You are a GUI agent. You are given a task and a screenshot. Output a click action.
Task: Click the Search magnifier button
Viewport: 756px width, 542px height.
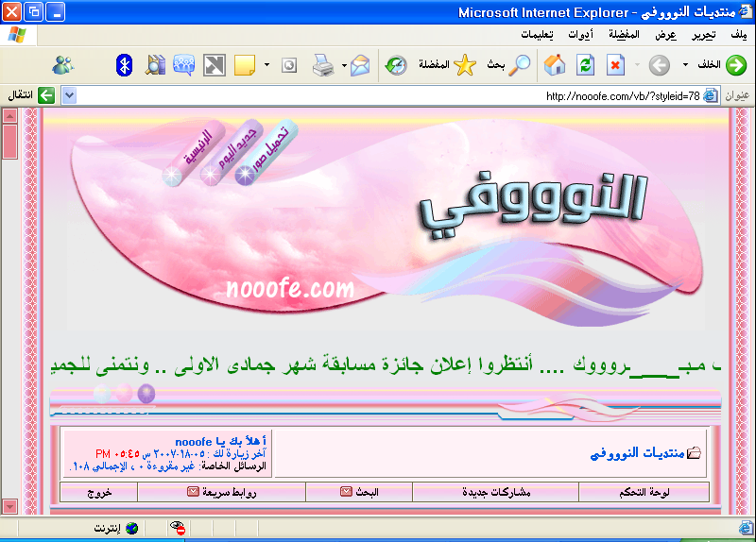click(x=520, y=65)
